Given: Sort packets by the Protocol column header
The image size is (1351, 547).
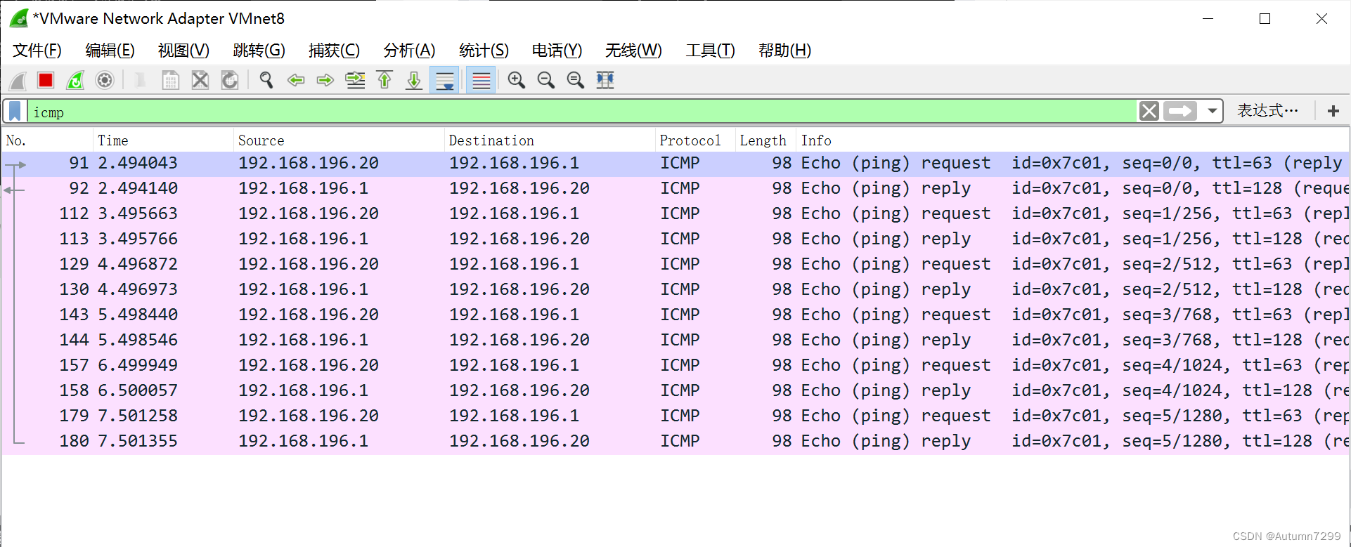Looking at the screenshot, I should 695,140.
